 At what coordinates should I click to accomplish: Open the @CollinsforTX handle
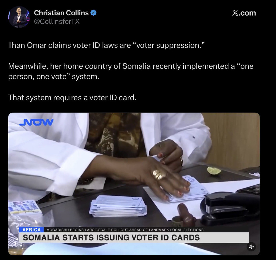click(57, 21)
